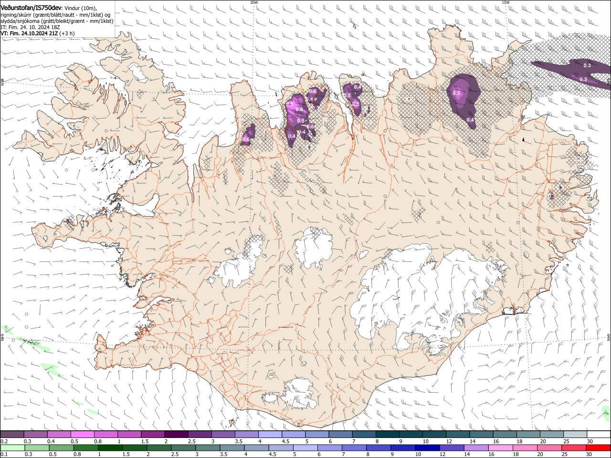Pick lower legend bright red swatch at 30
This screenshot has height=458, width=611.
pyautogui.click(x=598, y=448)
